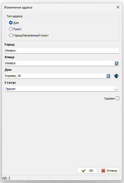Viewport: 124px width, 183px height.
Task: Click inside the Улица text field
Action: (x=60, y=63)
